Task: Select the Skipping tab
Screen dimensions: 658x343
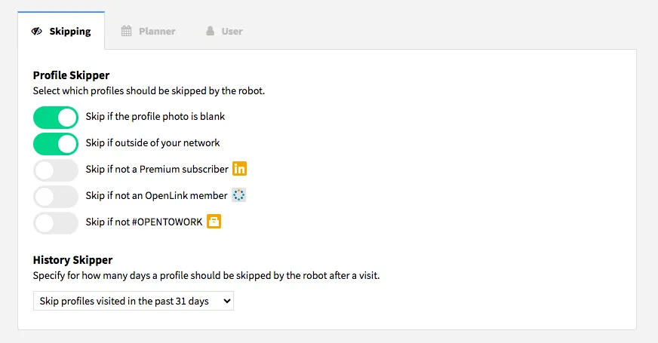Action: tap(61, 31)
